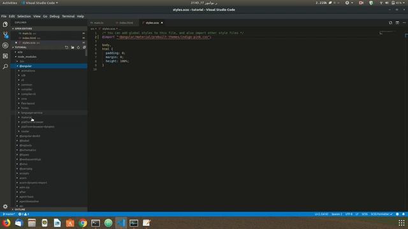Refresh the explorer file tree
408x229 pixels.
(x=78, y=48)
